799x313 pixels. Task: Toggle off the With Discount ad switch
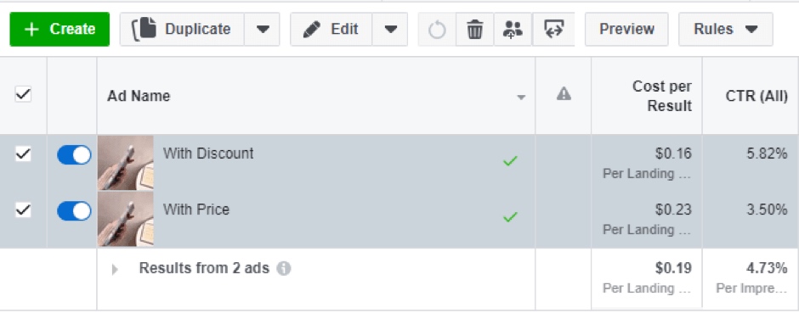coord(74,155)
